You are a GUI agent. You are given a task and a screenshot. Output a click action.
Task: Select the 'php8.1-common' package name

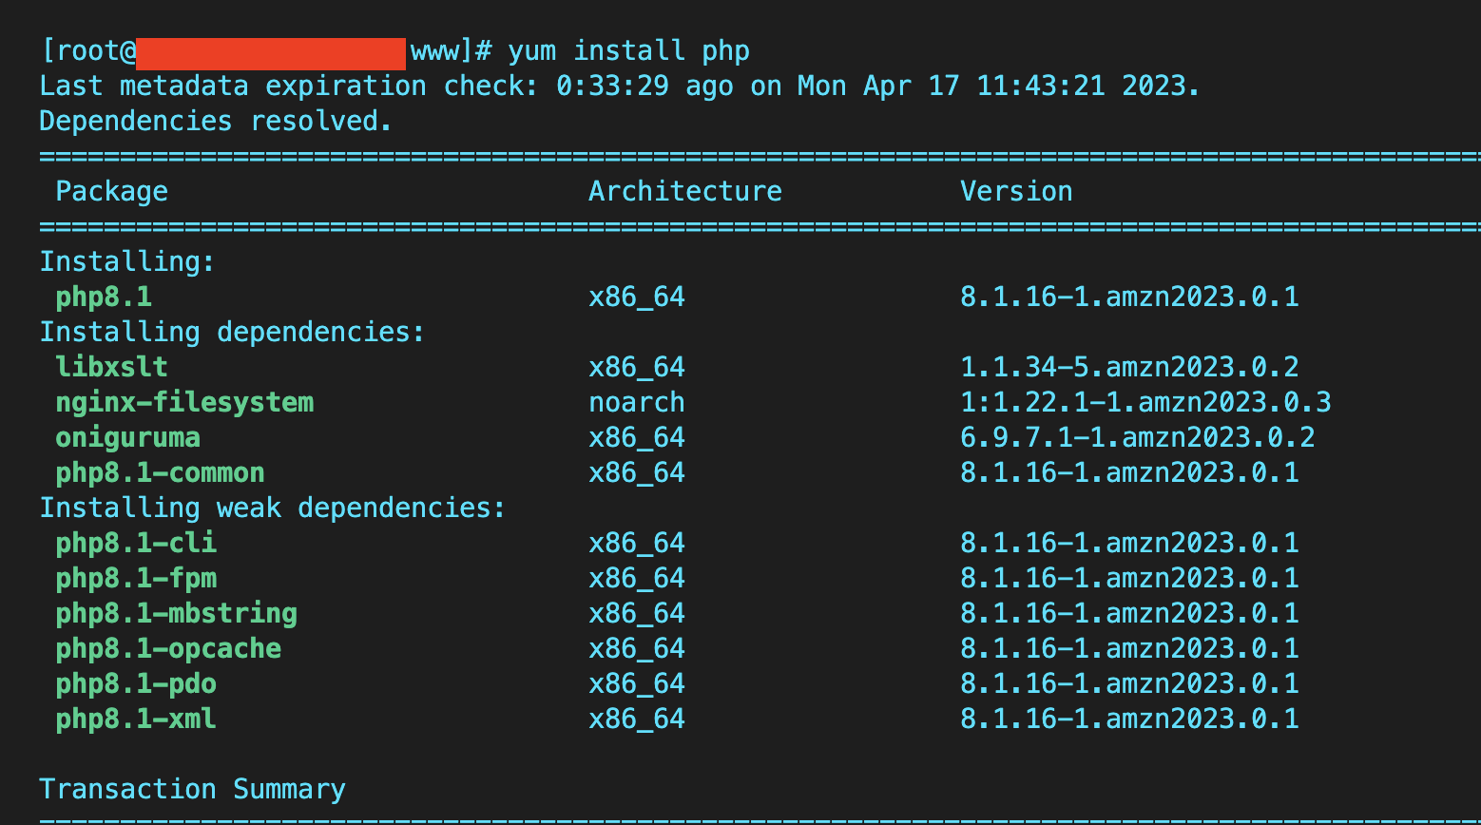(160, 473)
